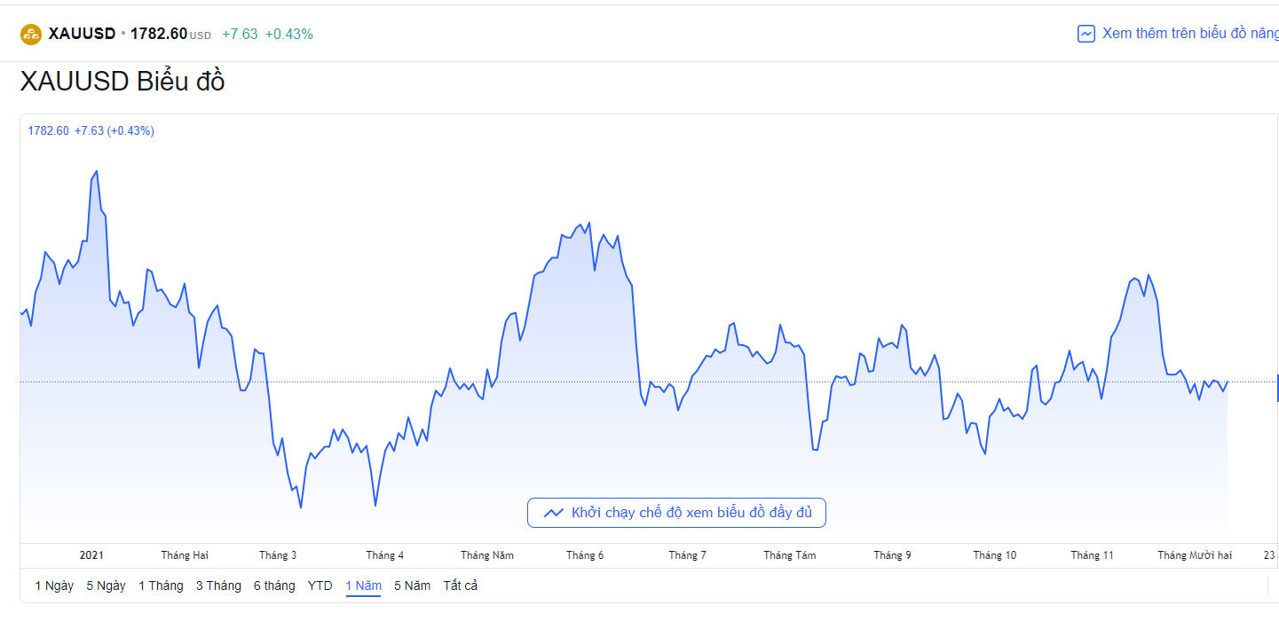The height and width of the screenshot is (621, 1279).
Task: Click the "XAUUSD Biểu đồ" heading
Action: (x=122, y=82)
